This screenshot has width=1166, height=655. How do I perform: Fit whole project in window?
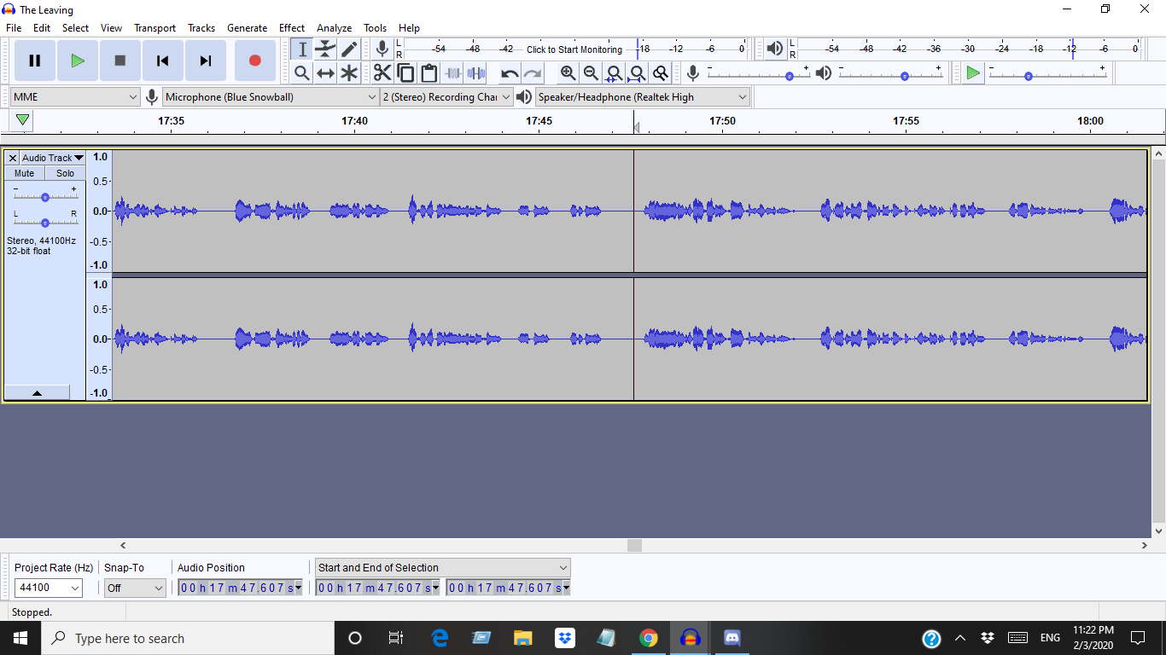pyautogui.click(x=637, y=73)
